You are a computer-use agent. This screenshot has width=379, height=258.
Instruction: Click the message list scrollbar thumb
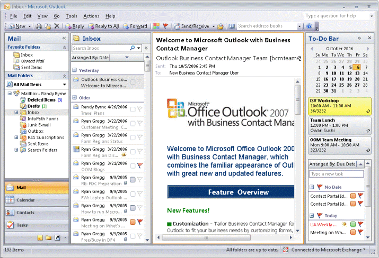(147, 66)
